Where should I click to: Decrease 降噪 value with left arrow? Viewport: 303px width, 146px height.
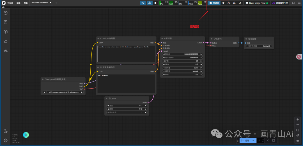[164, 75]
